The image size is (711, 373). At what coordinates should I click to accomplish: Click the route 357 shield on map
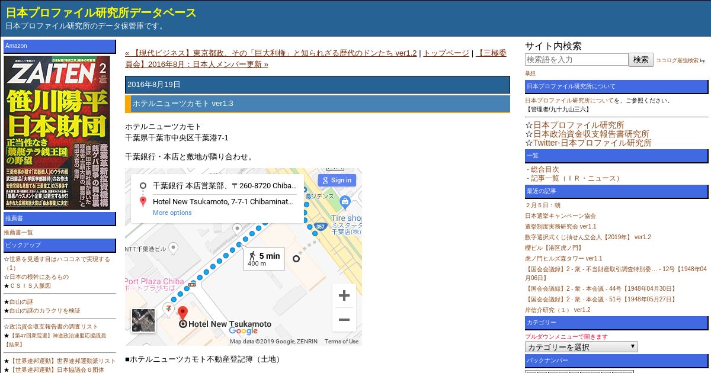point(320,226)
